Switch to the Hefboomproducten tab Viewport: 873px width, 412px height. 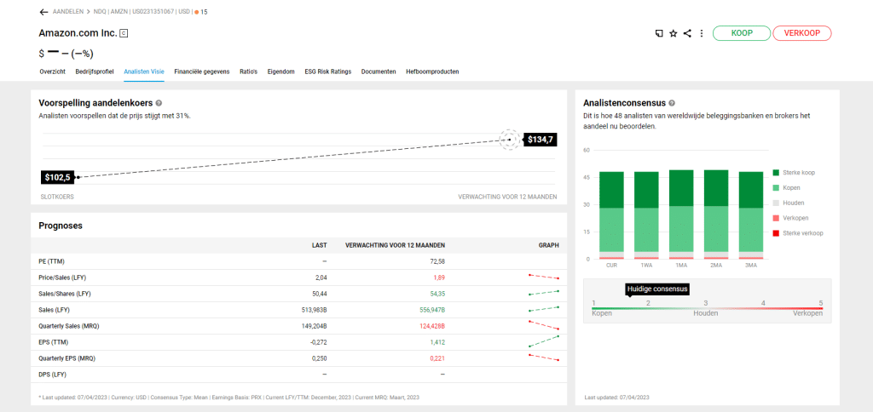pyautogui.click(x=432, y=72)
